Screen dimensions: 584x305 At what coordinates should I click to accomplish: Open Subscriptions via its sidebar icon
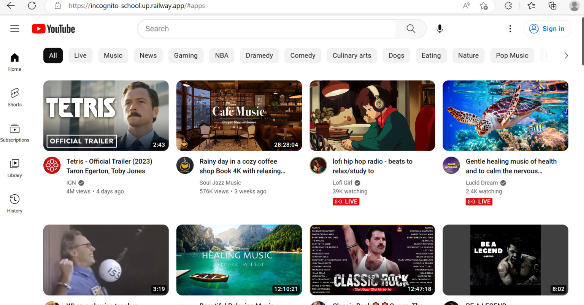coord(14,131)
